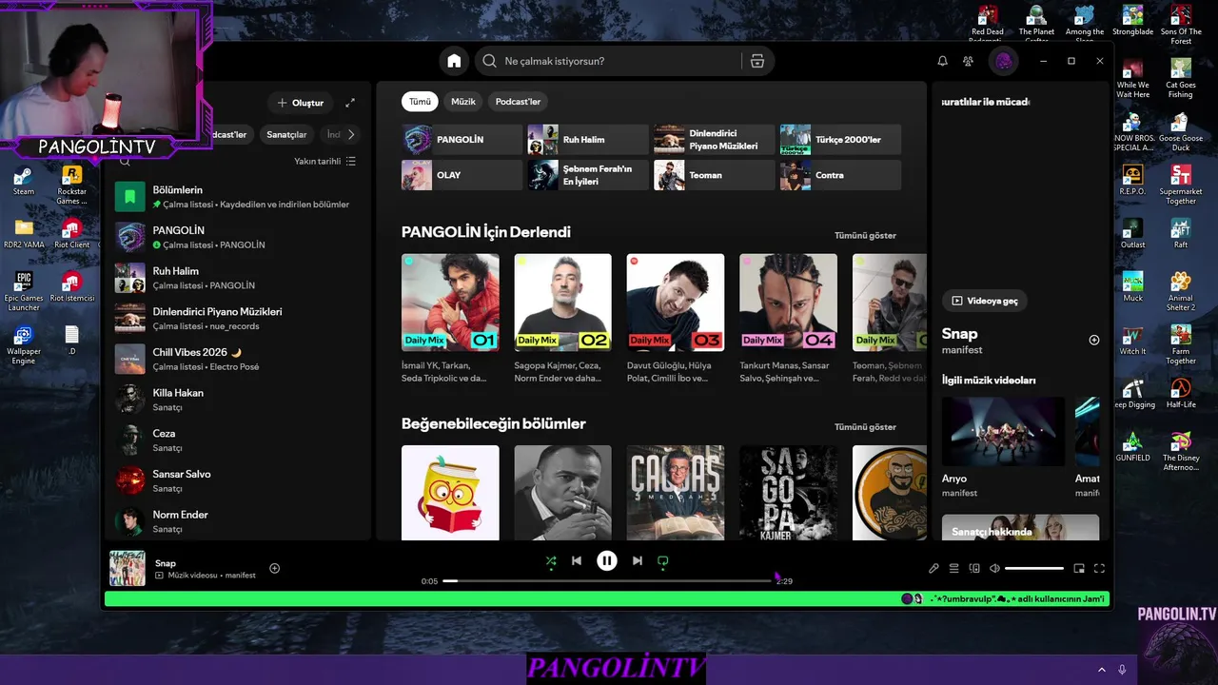Filter library by Sanatçılar

coord(286,134)
